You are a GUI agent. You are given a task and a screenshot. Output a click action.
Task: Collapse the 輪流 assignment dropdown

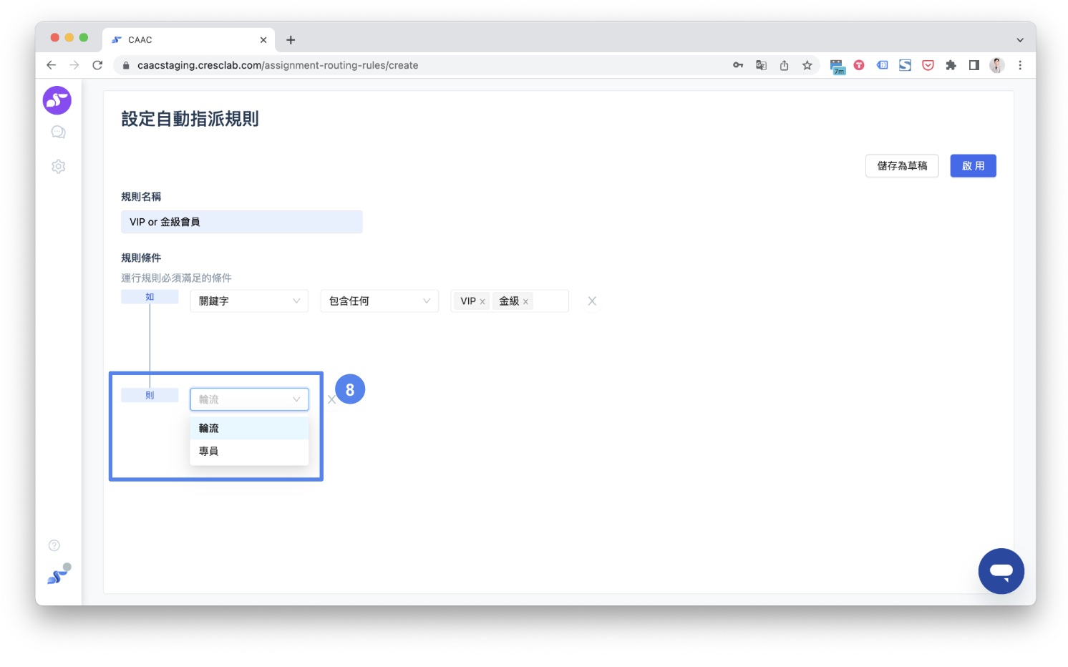[x=249, y=399]
